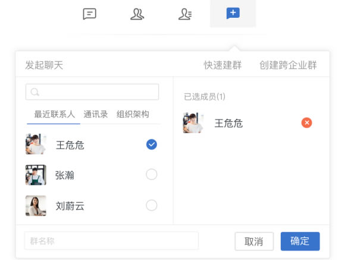This screenshot has height=260, width=357.
Task: Click 快速建群 link
Action: 223,65
